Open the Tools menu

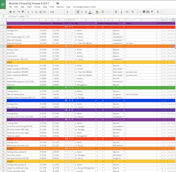[51, 7]
